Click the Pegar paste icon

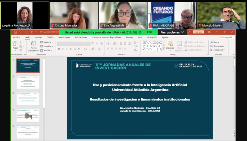(15, 44)
